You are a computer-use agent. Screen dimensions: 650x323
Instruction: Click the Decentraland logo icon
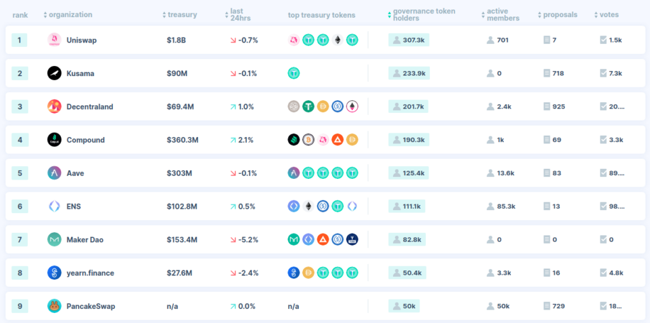click(x=55, y=107)
